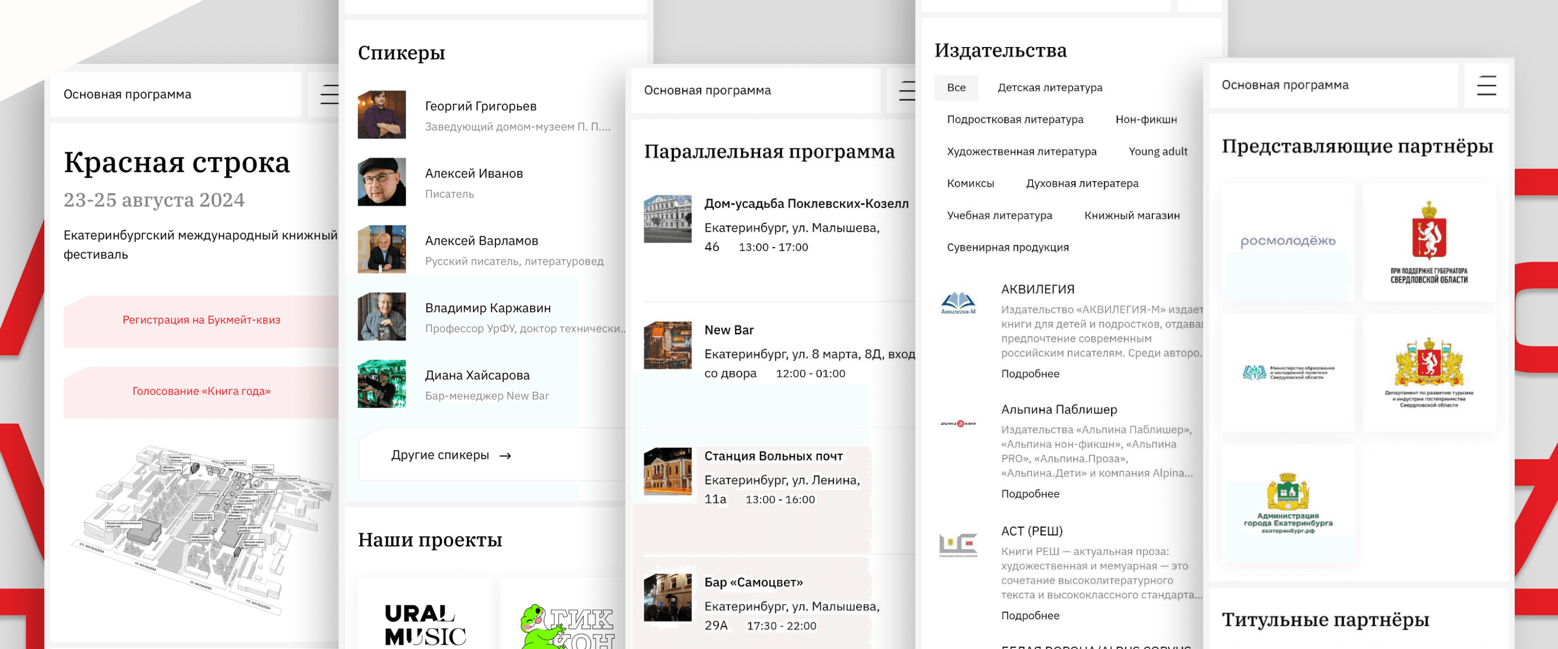Expand Подробнее under АКВИЛЕГИЯ description
This screenshot has width=1558, height=649.
pyautogui.click(x=1029, y=374)
